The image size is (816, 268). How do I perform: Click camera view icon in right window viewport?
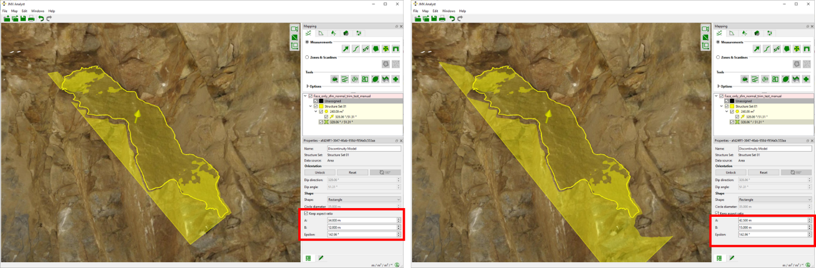pyautogui.click(x=705, y=29)
